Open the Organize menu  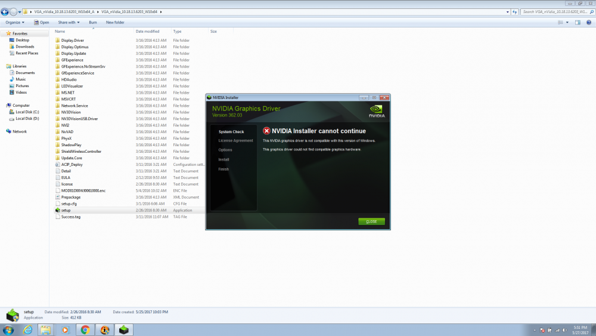pos(15,23)
